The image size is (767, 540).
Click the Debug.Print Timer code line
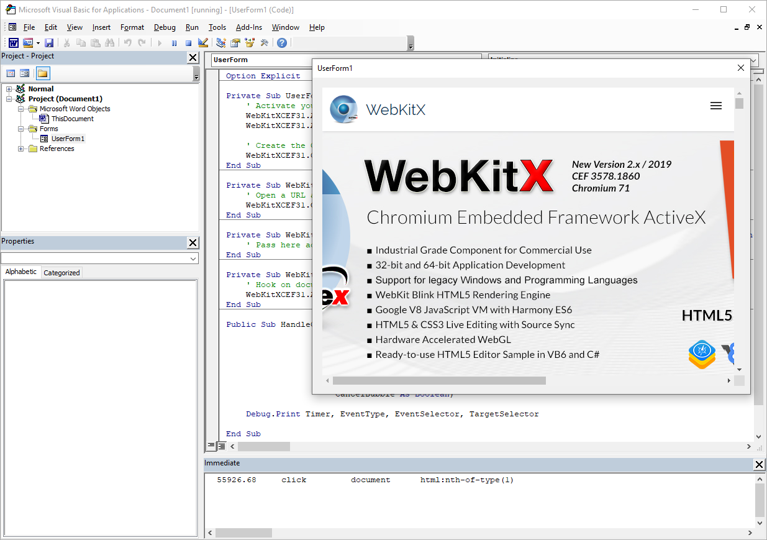click(393, 414)
